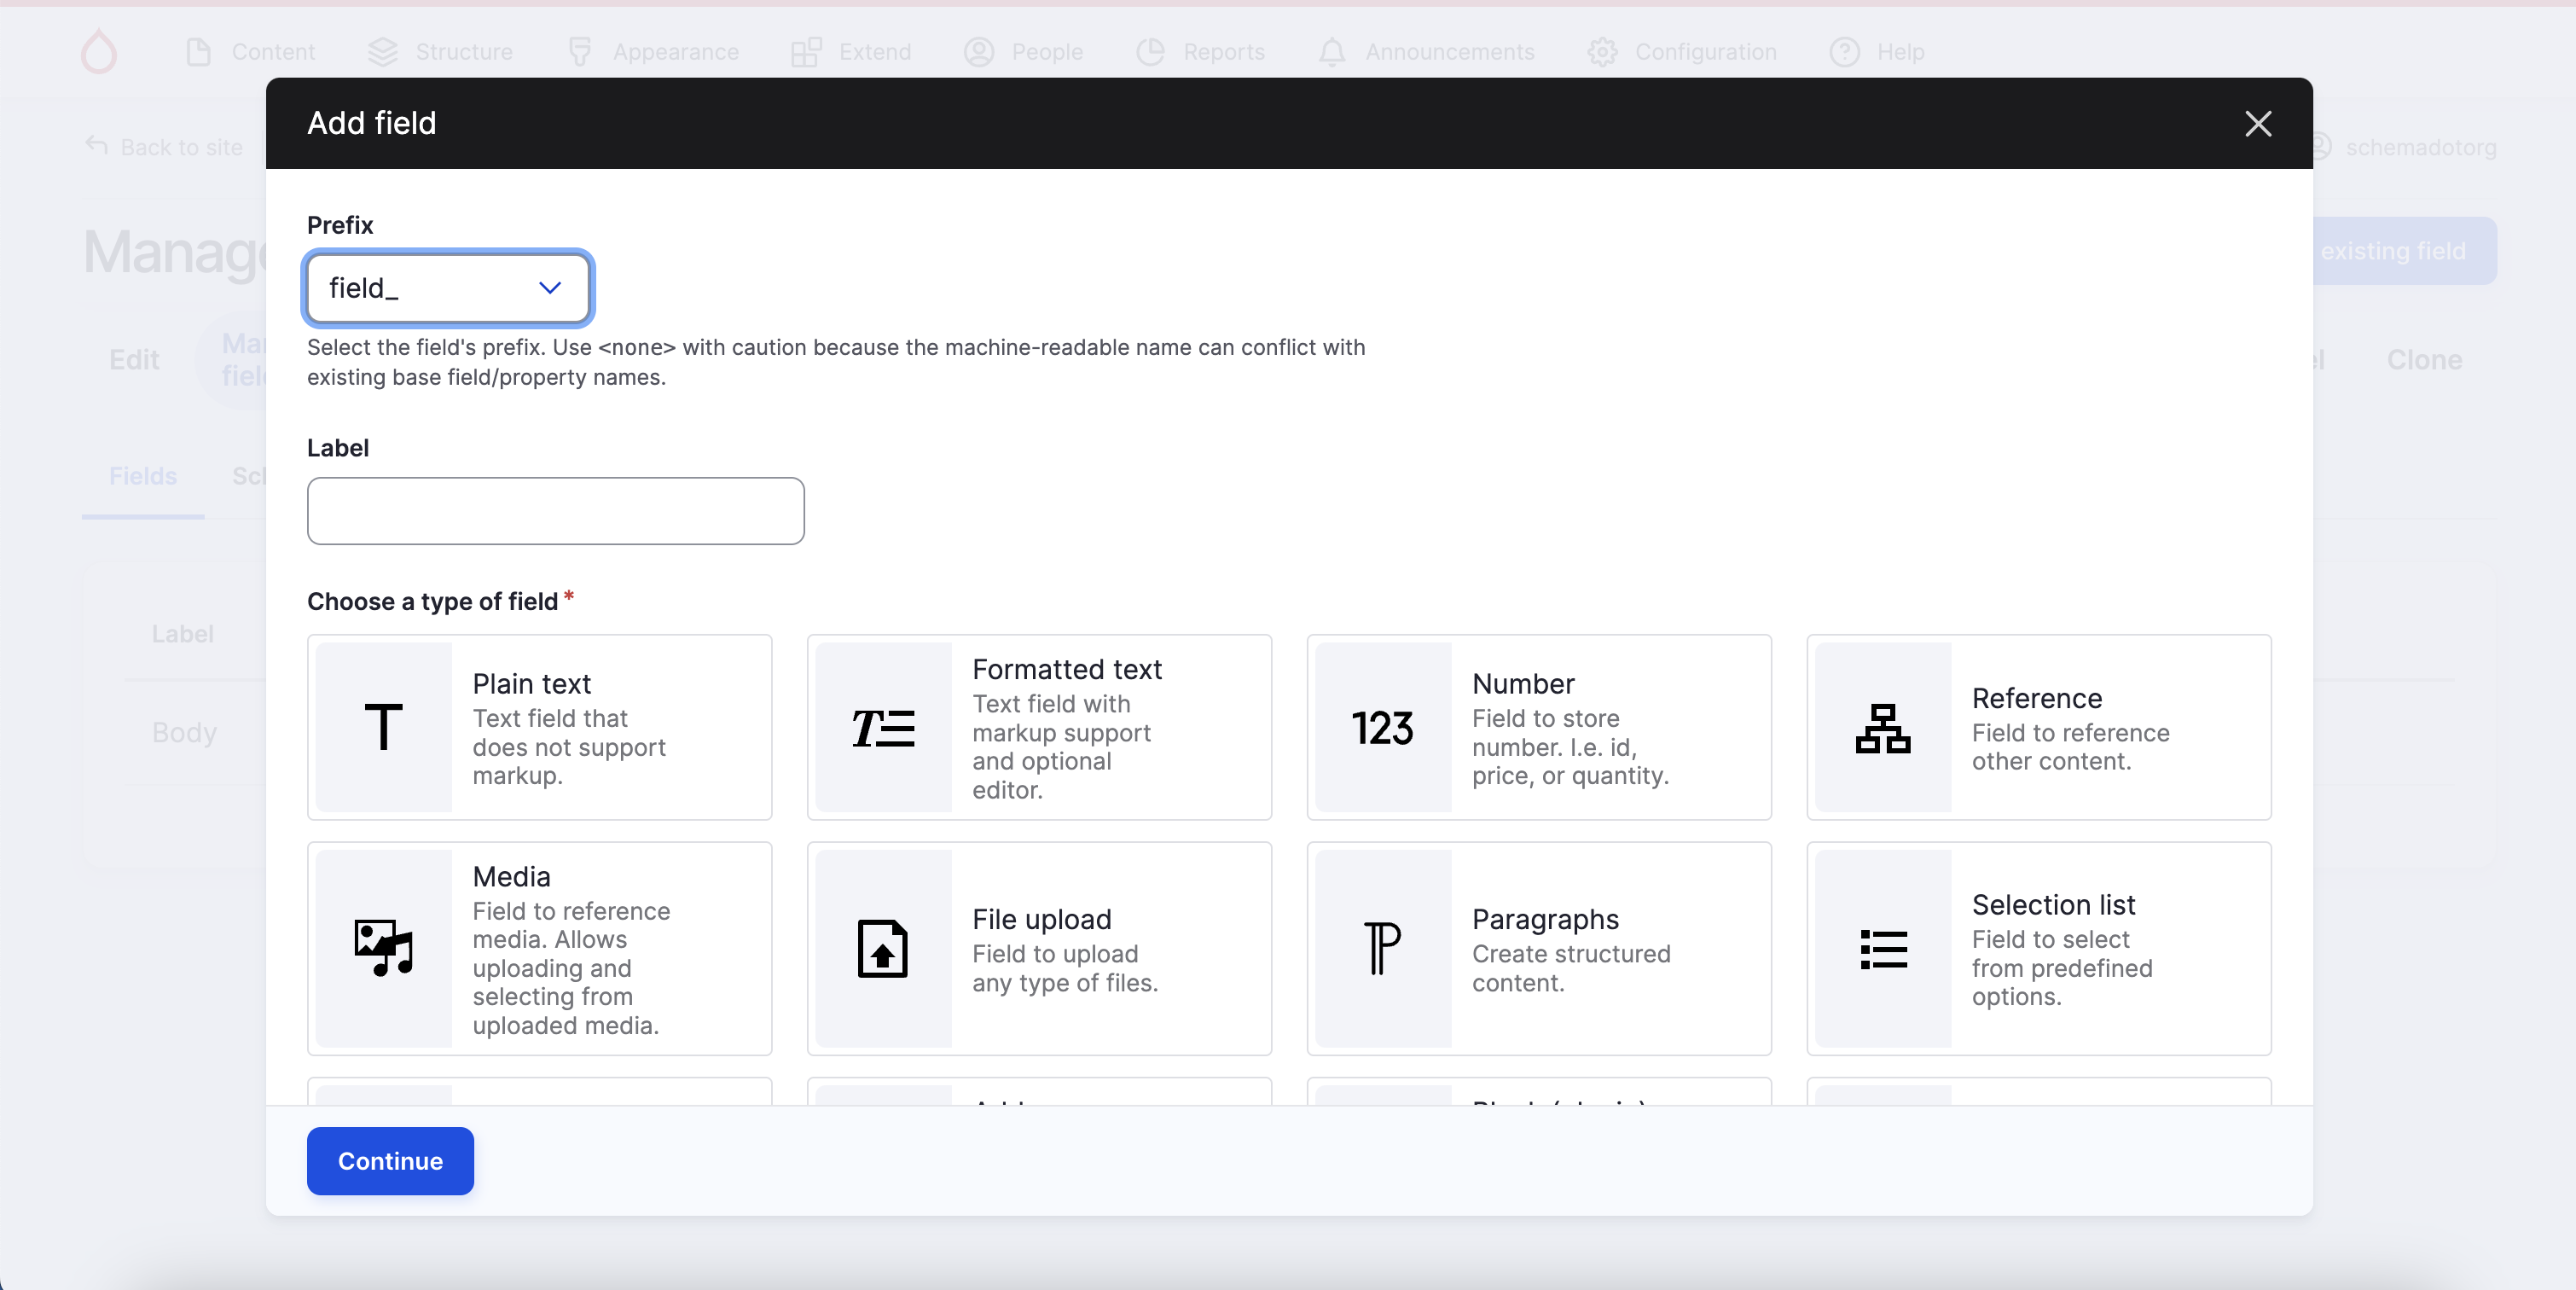Select the Plain text field type icon
2576x1290 pixels.
(x=383, y=727)
